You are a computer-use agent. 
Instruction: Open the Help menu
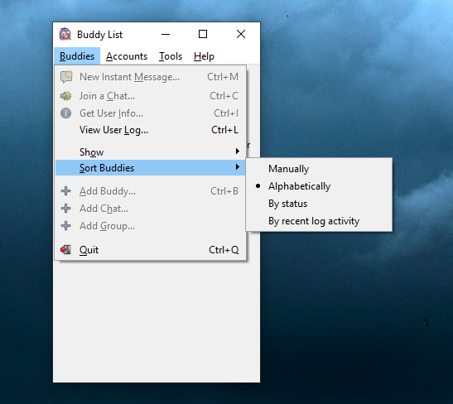(x=204, y=56)
